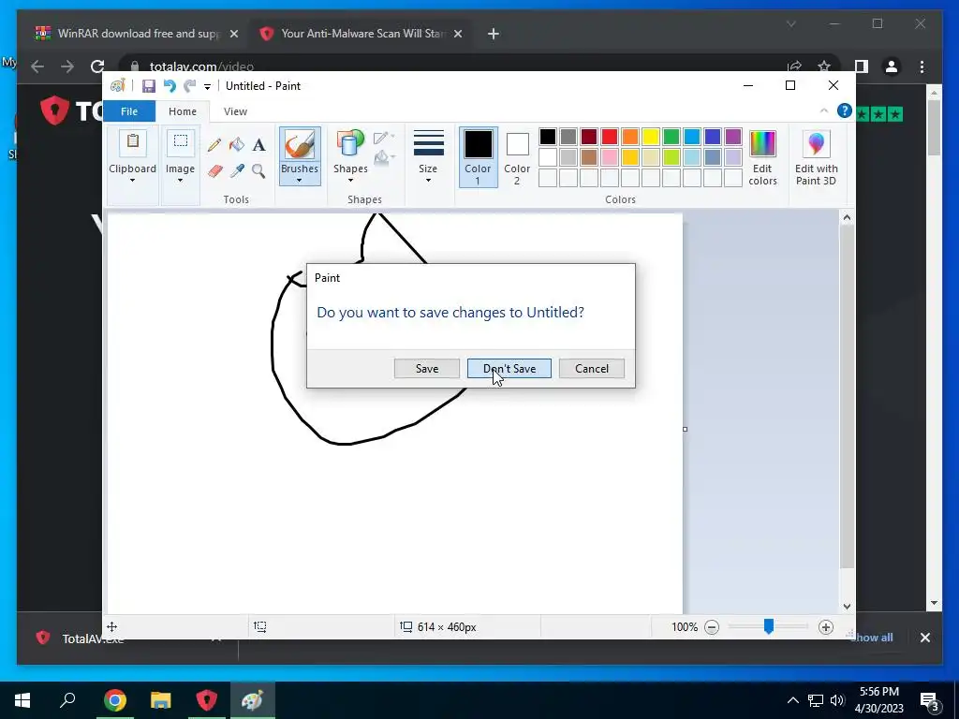Close the WinRAR download tab
This screenshot has height=719, width=959.
click(x=233, y=35)
